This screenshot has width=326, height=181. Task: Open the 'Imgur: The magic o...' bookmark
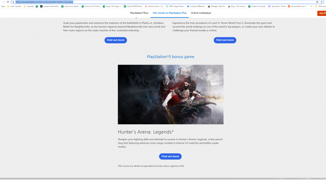(x=112, y=6)
